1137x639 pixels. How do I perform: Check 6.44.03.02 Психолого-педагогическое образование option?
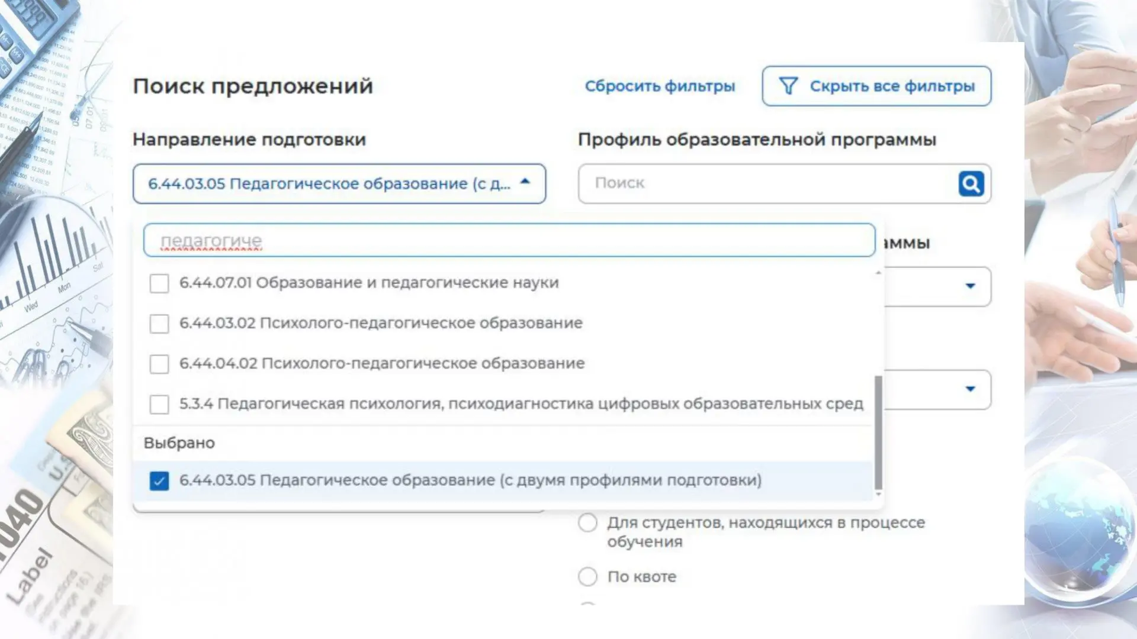click(x=159, y=324)
